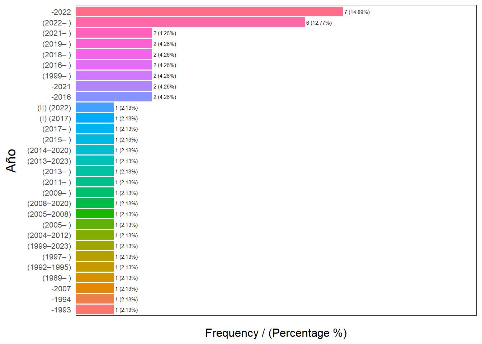
Task: Click the "(I) (2017)" axis label
Action: pyautogui.click(x=55, y=119)
